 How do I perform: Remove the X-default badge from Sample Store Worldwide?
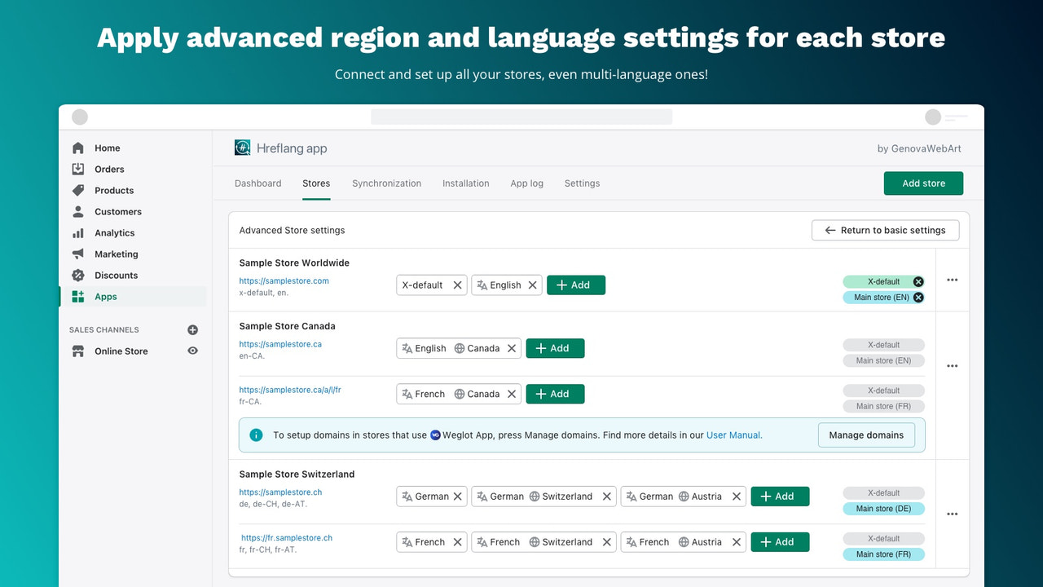click(918, 280)
